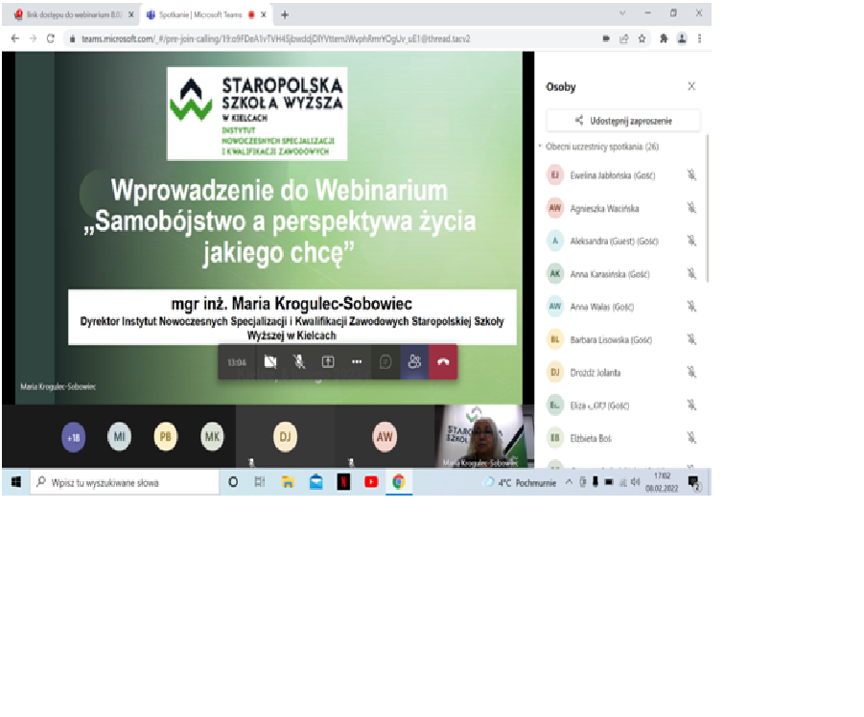Click share this page icon in address bar

click(x=623, y=38)
